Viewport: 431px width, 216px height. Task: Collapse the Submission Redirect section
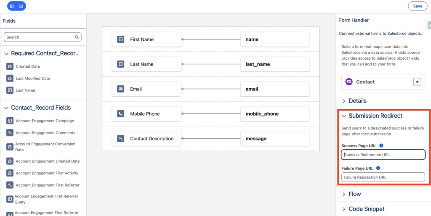[x=344, y=116]
